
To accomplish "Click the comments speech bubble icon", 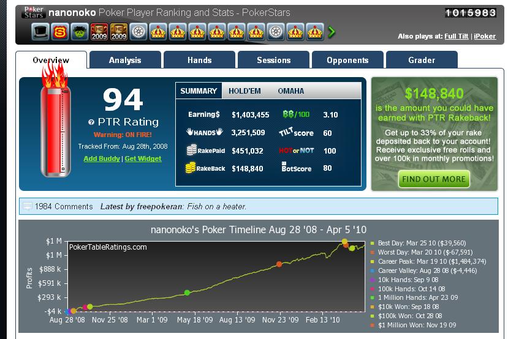I will click(27, 206).
